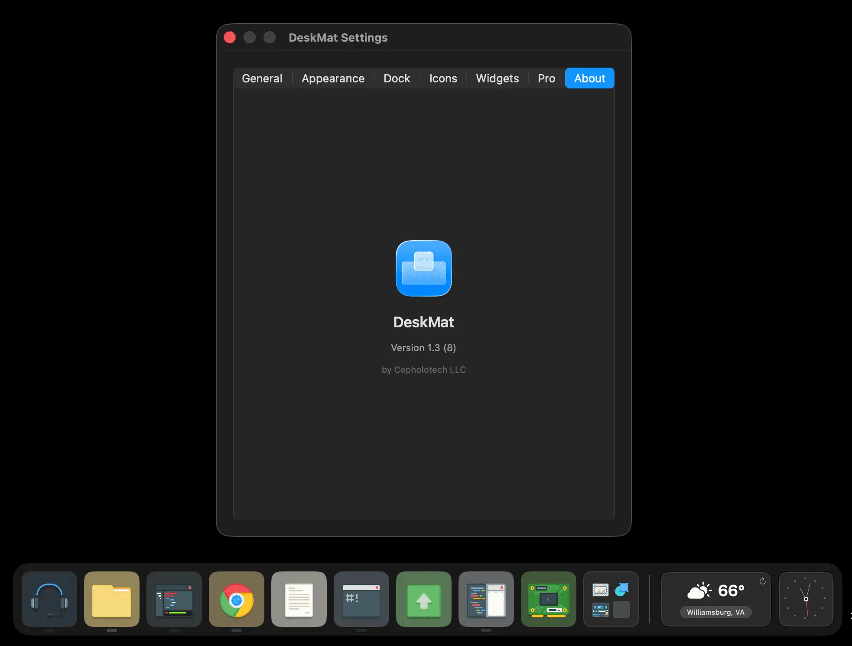Open the split code preview dock icon

pyautogui.click(x=486, y=599)
